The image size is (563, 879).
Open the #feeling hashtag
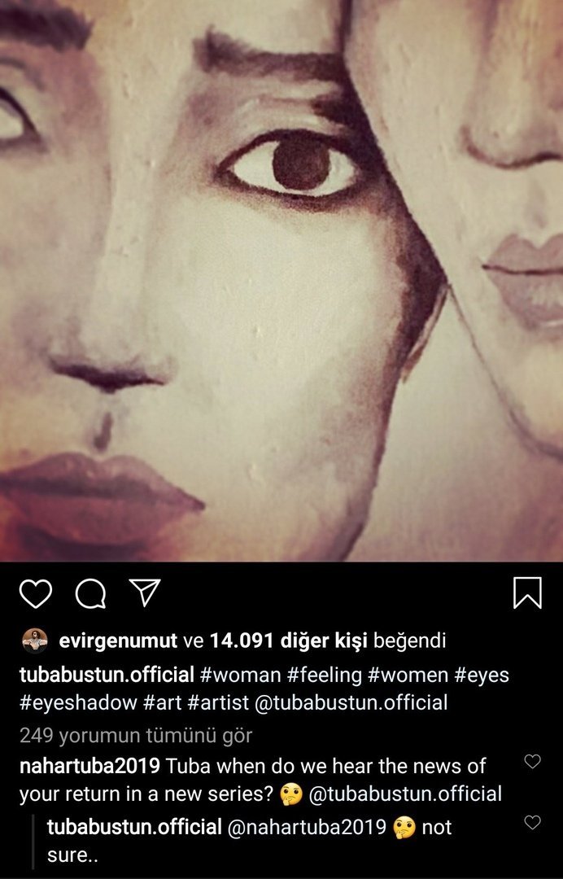325,675
